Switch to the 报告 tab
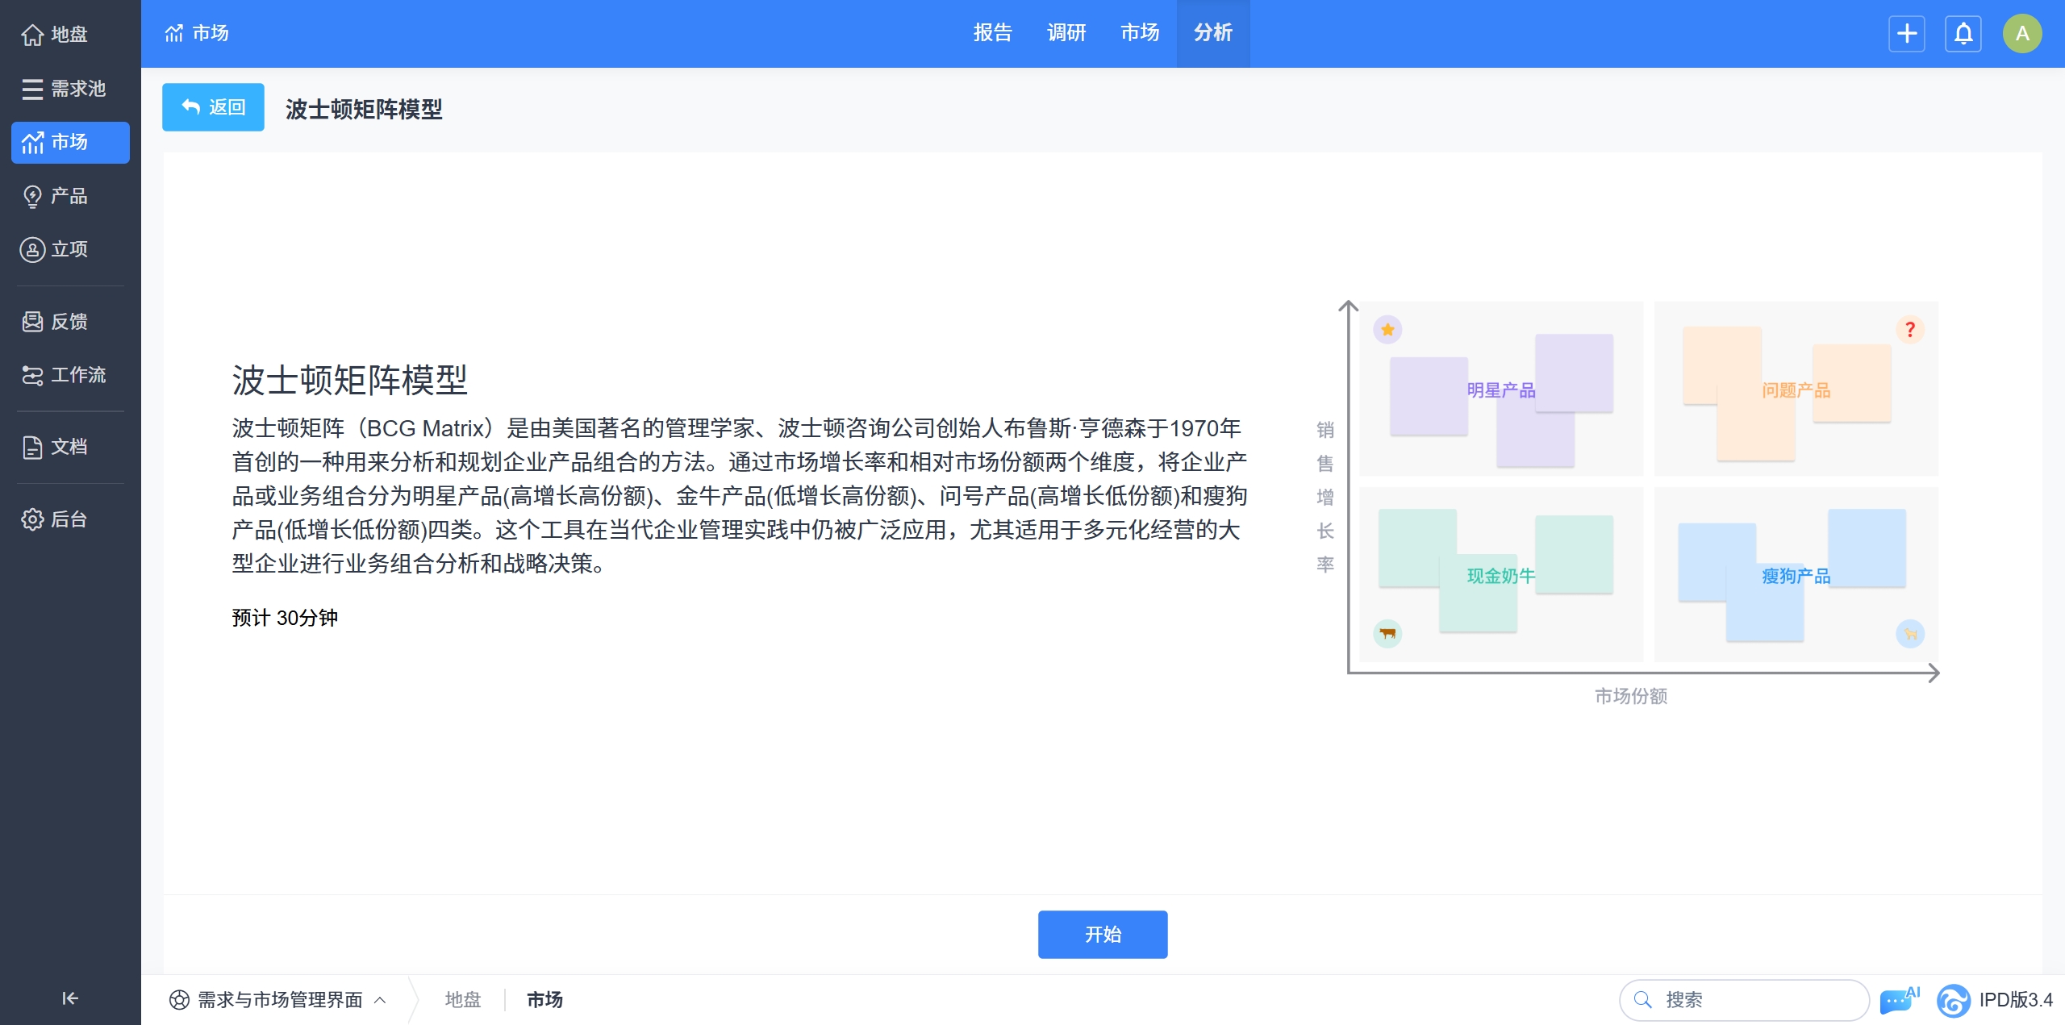 tap(992, 33)
